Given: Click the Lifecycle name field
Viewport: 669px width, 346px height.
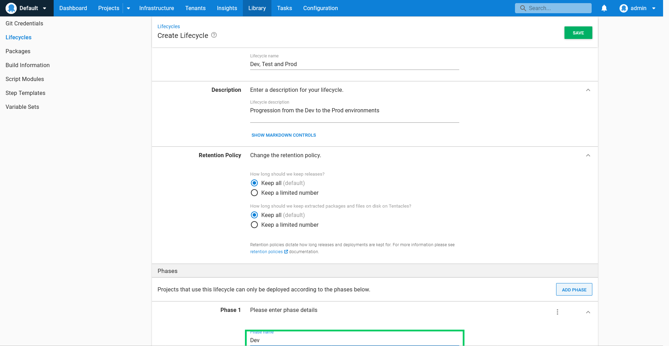Looking at the screenshot, I should pyautogui.click(x=355, y=64).
